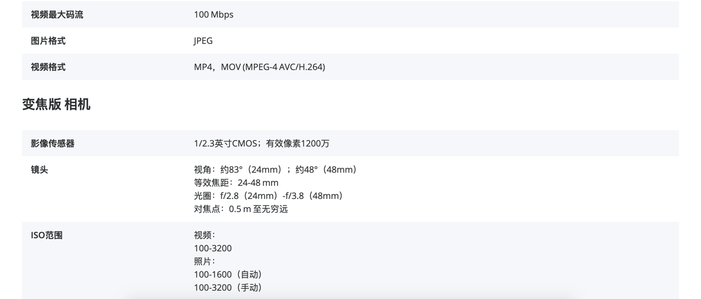
Task: Select the JPEG format value
Action: 203,41
